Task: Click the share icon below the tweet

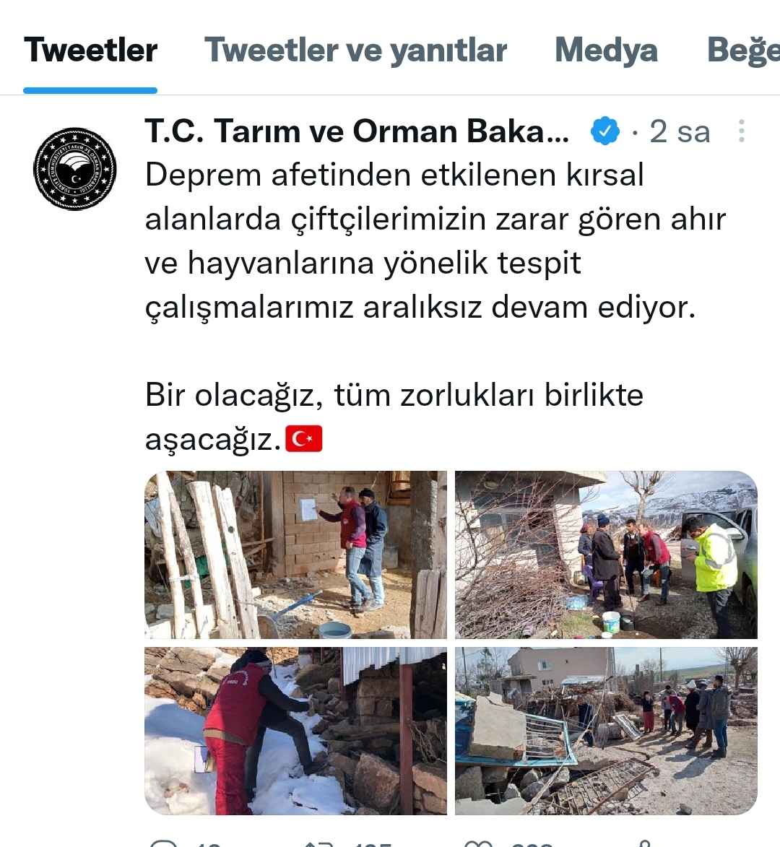Action: 643,843
